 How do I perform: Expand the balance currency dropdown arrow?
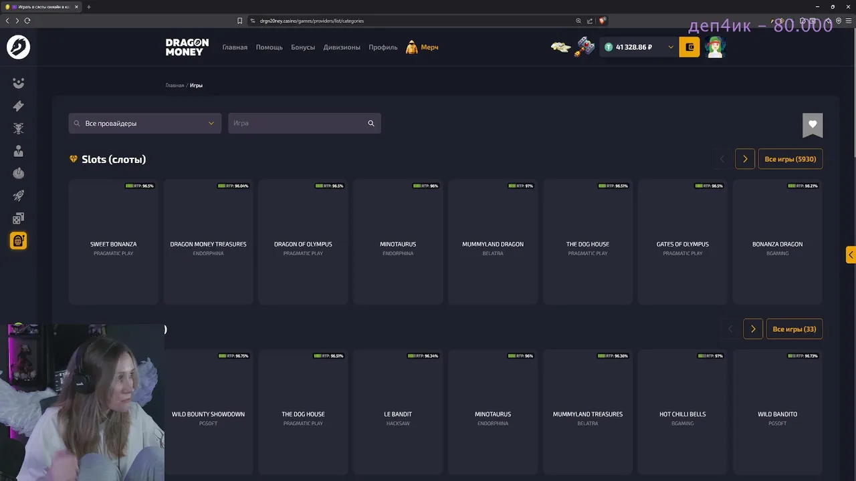point(670,47)
